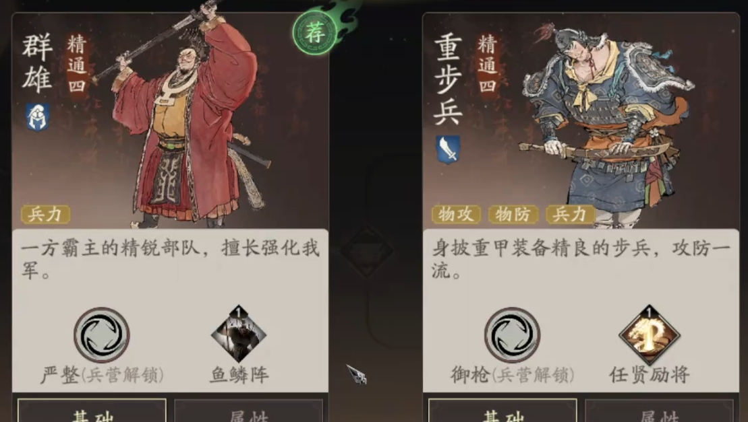748x422 pixels.
Task: Click the faded diamond emblem between cards
Action: pyautogui.click(x=366, y=251)
